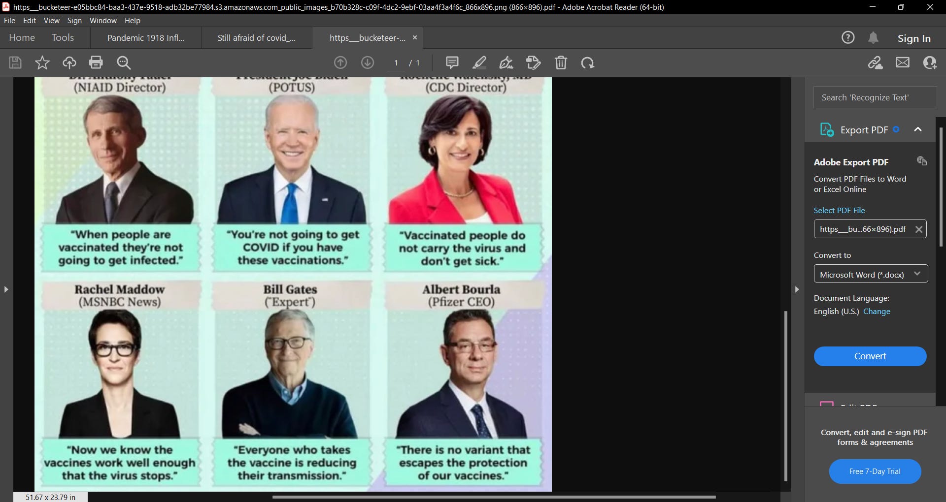The height and width of the screenshot is (502, 946).
Task: Open the Window menu
Action: tap(103, 20)
